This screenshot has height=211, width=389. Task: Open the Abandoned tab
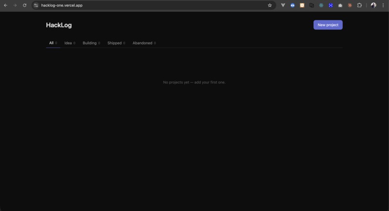click(x=144, y=43)
